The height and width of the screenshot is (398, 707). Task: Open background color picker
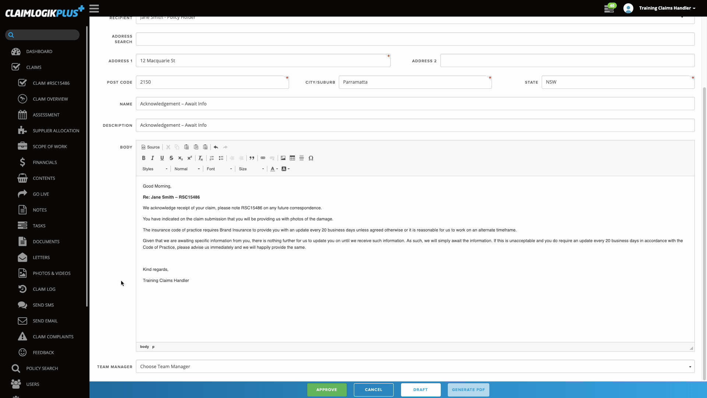[x=285, y=169]
